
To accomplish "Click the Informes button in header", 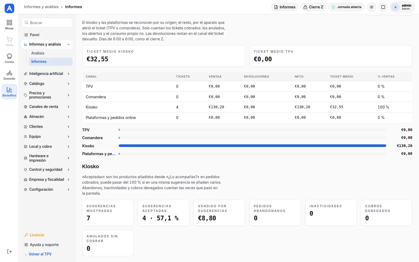I will click(285, 7).
